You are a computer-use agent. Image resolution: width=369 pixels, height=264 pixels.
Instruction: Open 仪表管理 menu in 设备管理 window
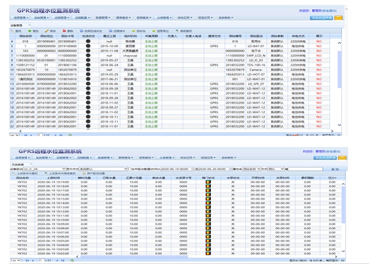pyautogui.click(x=163, y=18)
